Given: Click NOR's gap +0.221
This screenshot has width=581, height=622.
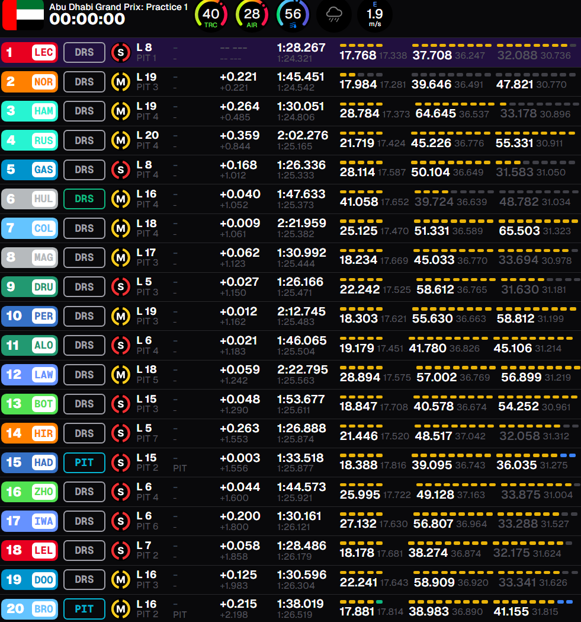Looking at the screenshot, I should click(x=239, y=76).
